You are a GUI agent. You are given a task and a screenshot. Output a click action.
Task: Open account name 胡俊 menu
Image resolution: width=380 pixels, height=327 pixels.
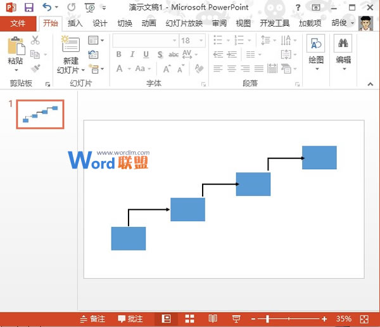click(x=343, y=23)
